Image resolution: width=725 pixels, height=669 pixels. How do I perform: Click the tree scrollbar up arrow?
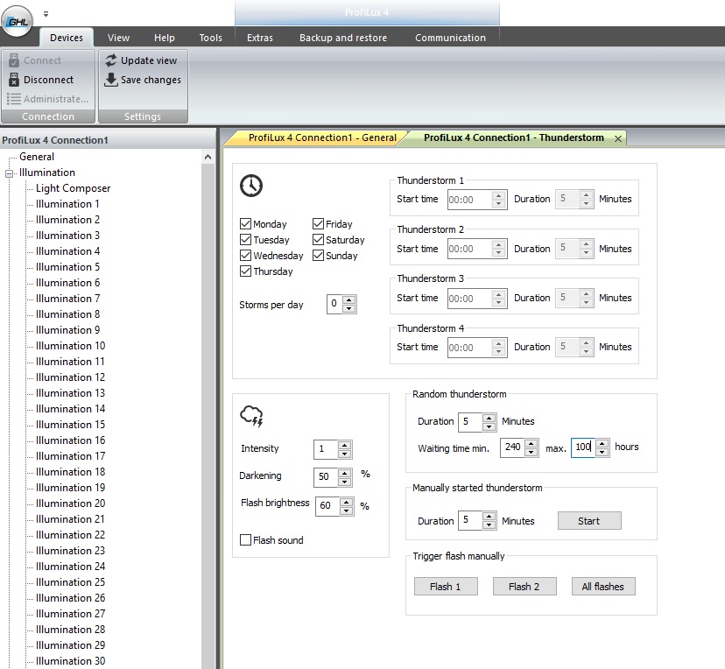208,158
